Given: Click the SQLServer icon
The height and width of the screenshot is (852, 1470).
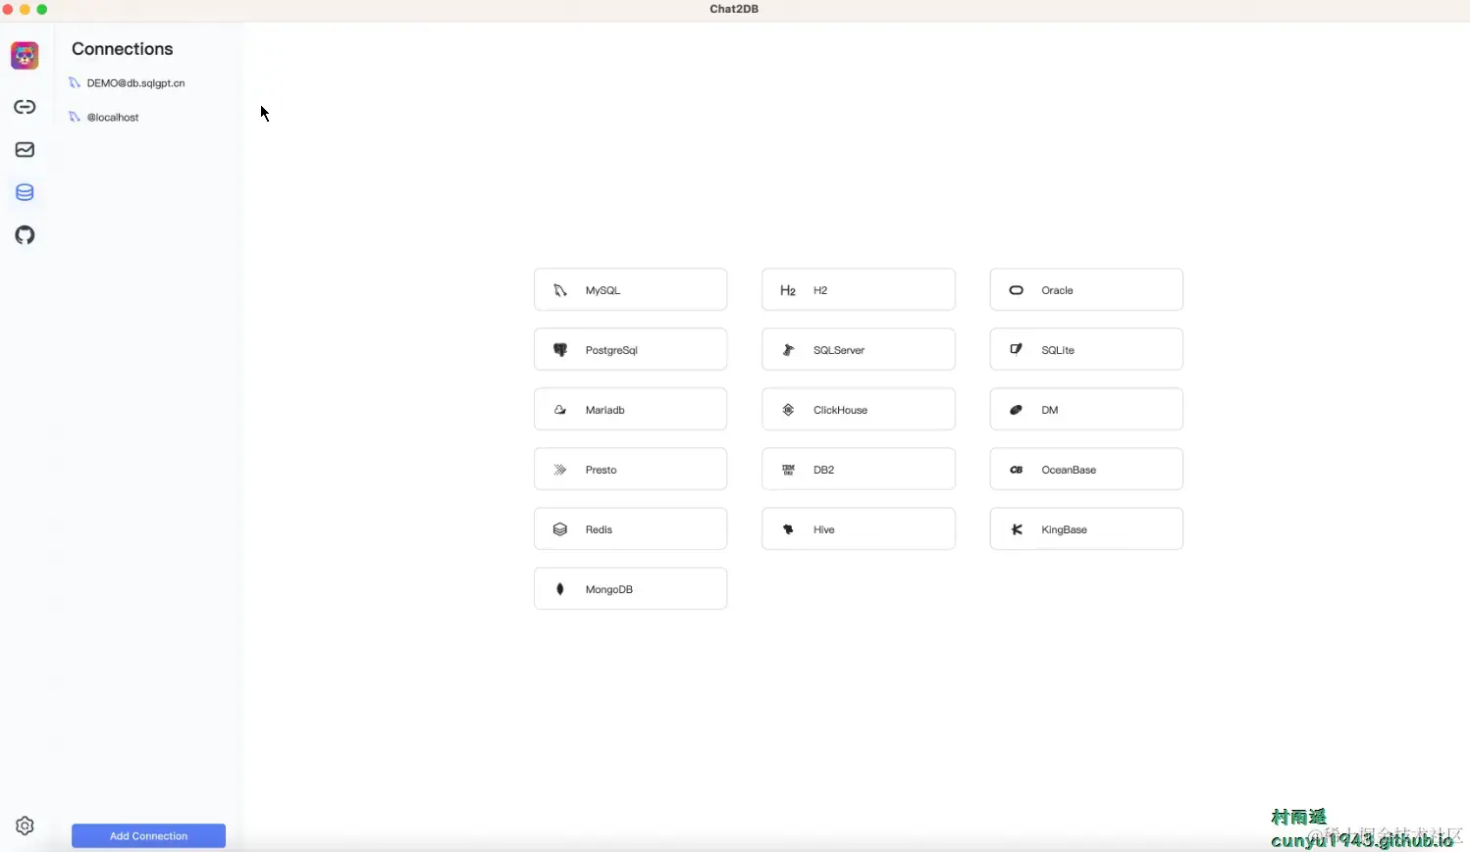Looking at the screenshot, I should (788, 350).
